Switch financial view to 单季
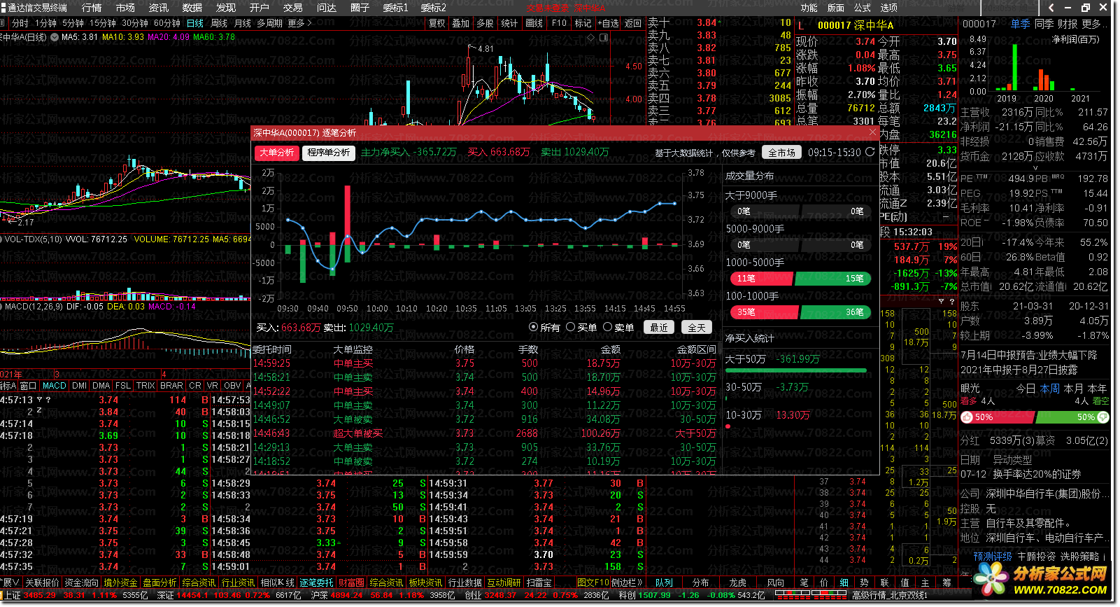 [1021, 24]
